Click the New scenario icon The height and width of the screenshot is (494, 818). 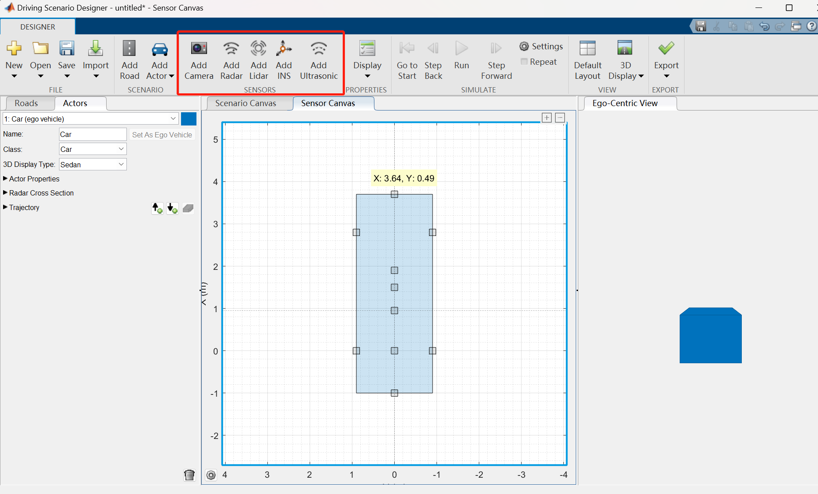click(14, 48)
